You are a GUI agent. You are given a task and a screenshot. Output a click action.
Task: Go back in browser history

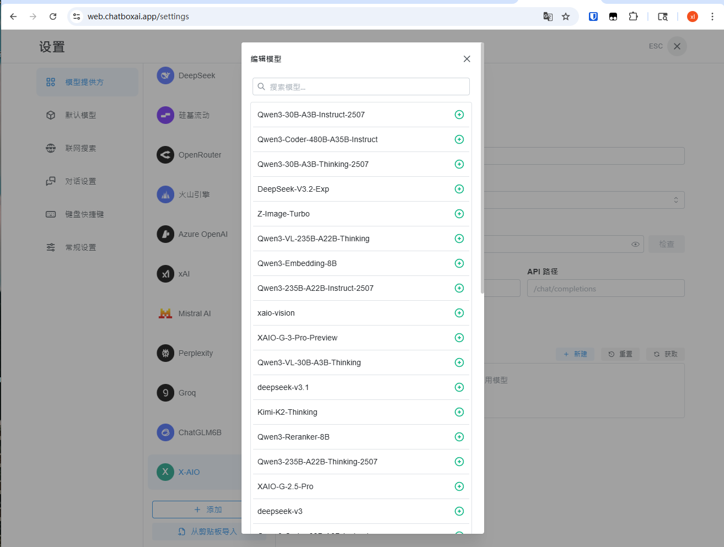point(13,17)
